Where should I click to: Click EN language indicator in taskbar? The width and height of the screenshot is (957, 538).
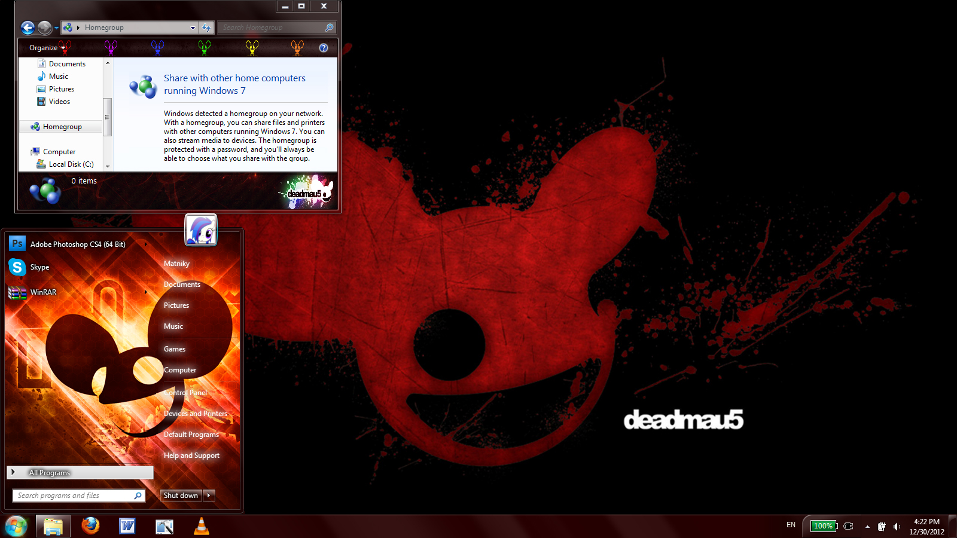pyautogui.click(x=791, y=525)
